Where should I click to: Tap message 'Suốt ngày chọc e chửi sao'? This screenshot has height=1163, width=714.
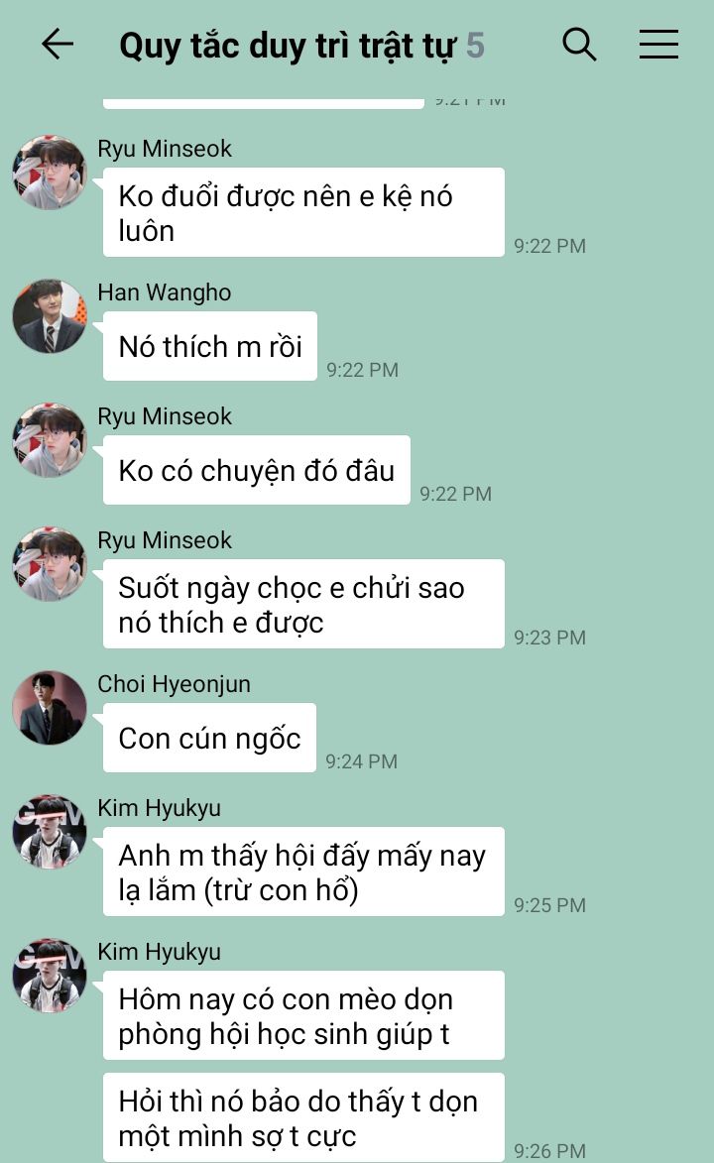303,605
